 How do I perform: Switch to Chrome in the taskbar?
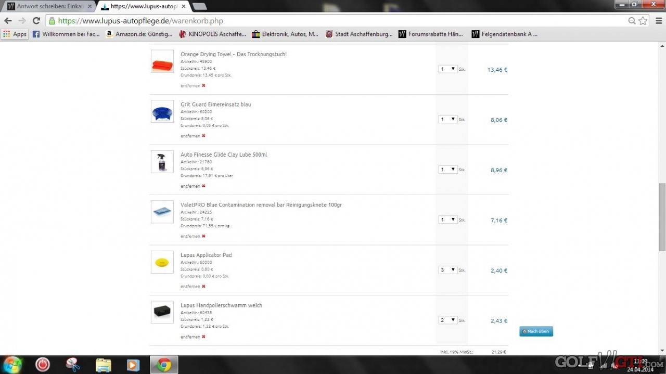click(x=164, y=365)
